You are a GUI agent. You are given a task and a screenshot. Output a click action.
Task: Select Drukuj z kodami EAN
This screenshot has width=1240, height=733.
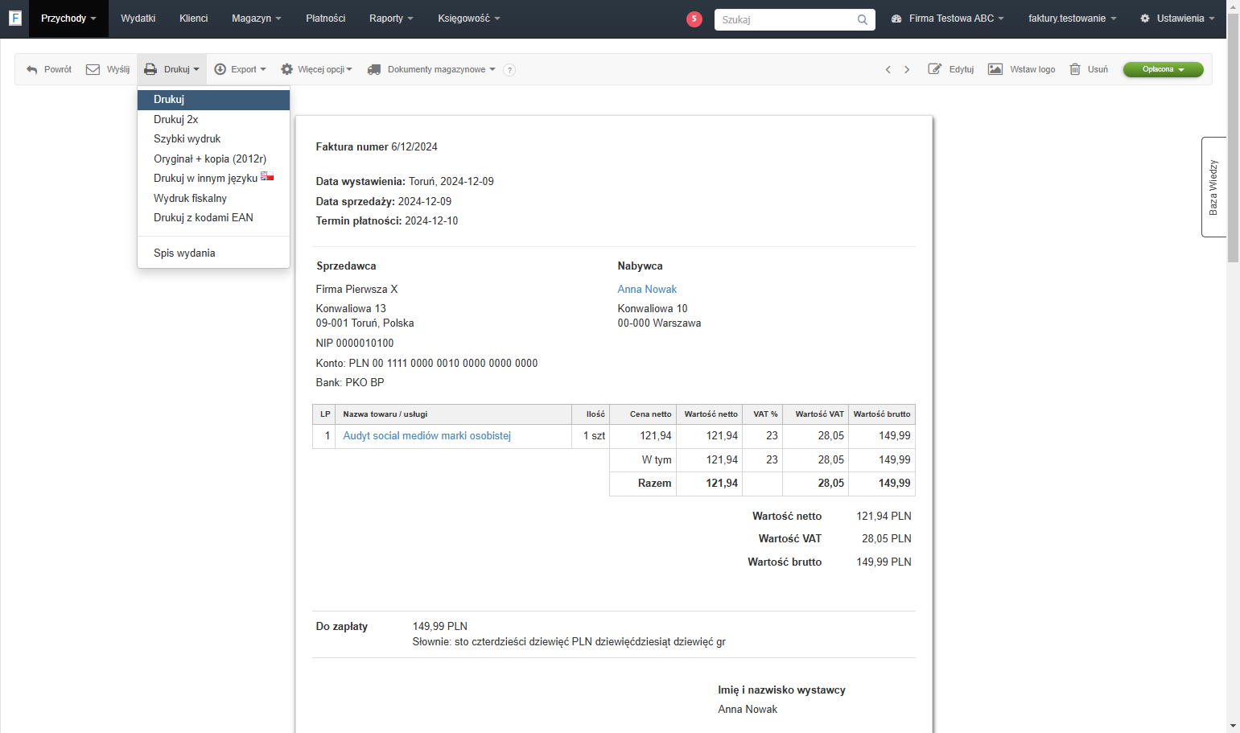pos(213,217)
